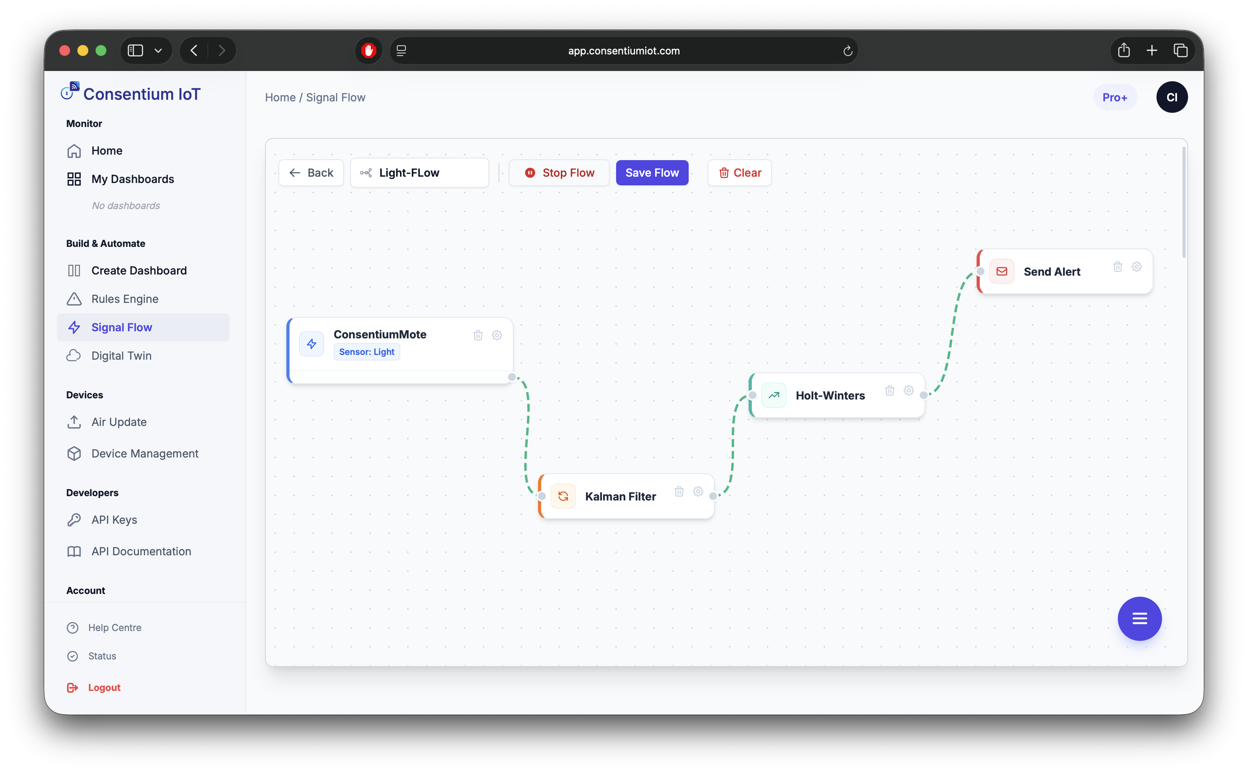This screenshot has height=773, width=1248.
Task: Click the Consentium IoT logo
Action: pyautogui.click(x=131, y=93)
